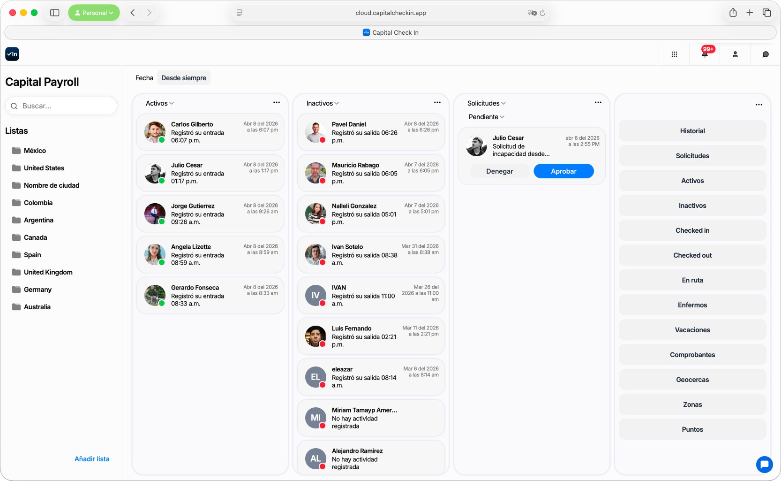Image resolution: width=781 pixels, height=481 pixels.
Task: Approve Julio Cesar's request with Aprobar
Action: pos(563,171)
